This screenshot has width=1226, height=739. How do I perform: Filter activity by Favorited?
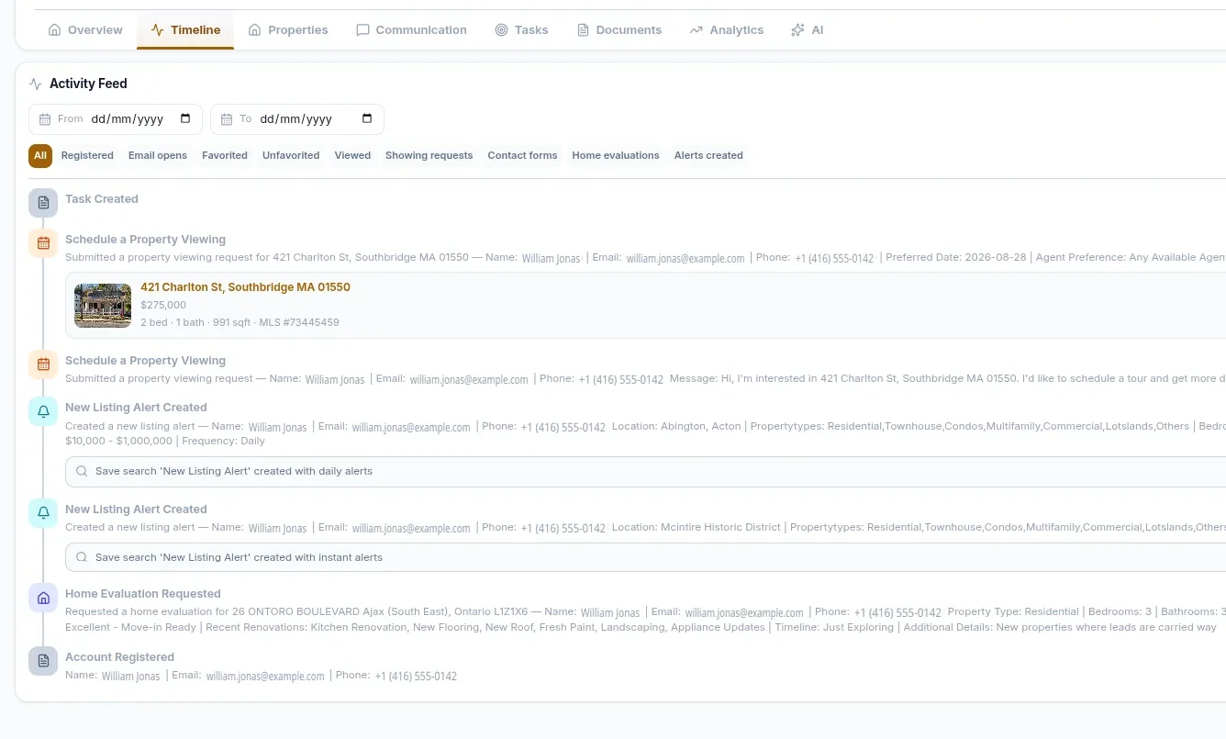[225, 156]
